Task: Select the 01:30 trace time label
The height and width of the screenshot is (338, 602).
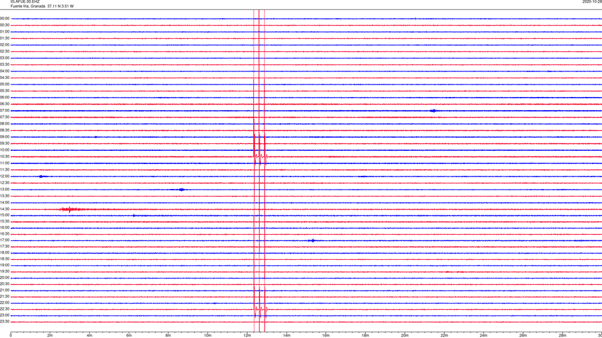Action: point(4,38)
